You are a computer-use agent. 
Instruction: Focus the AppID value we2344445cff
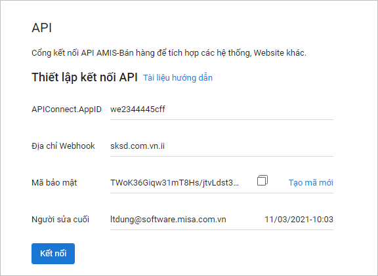point(138,109)
